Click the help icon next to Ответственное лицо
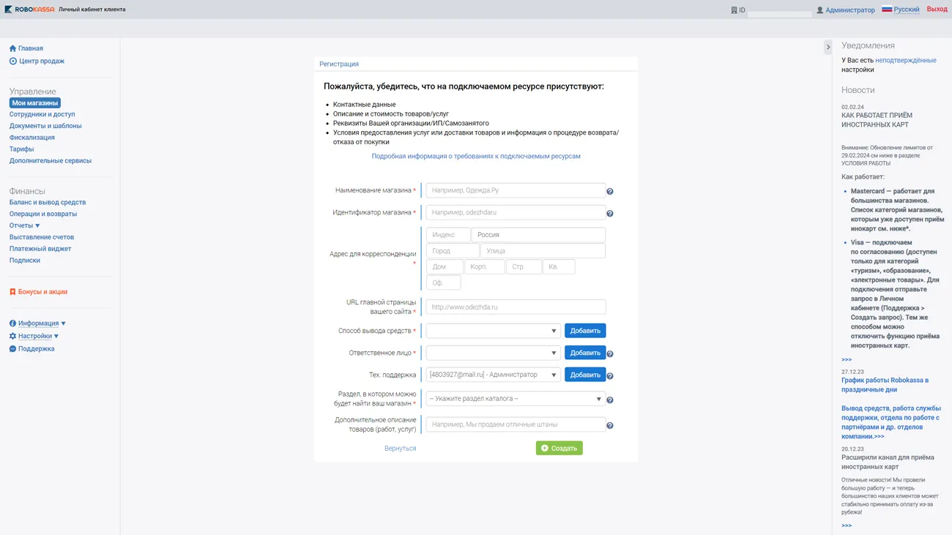952x535 pixels. (x=609, y=354)
